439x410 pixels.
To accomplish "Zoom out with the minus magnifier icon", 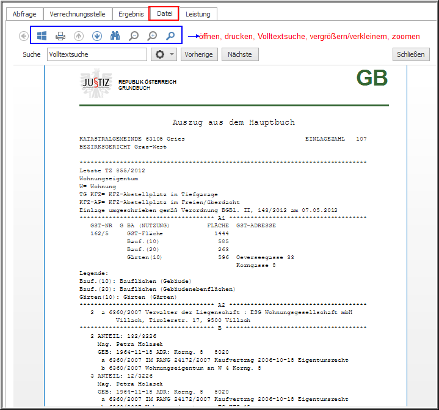I will pyautogui.click(x=134, y=36).
